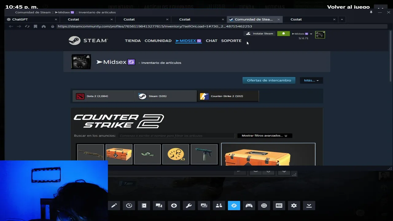Click the Instalar Steam button
Viewport: 393px width, 221px height.
259,33
